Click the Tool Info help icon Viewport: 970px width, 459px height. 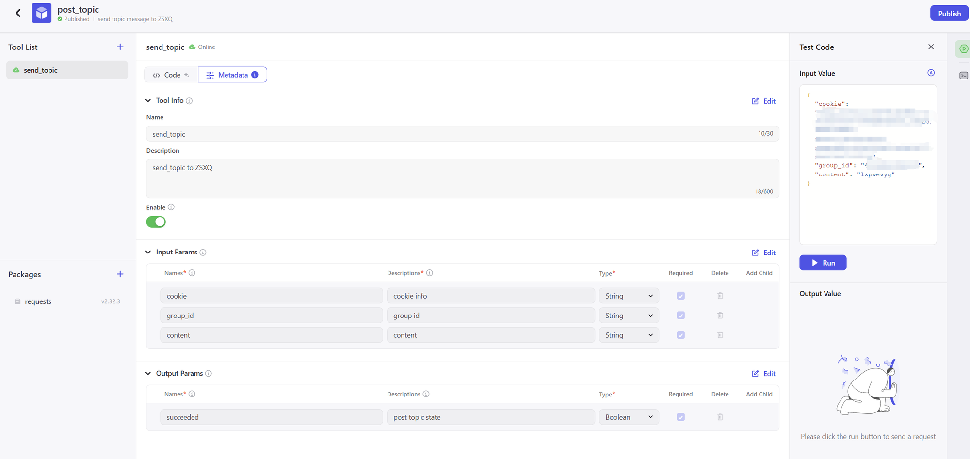pos(189,101)
